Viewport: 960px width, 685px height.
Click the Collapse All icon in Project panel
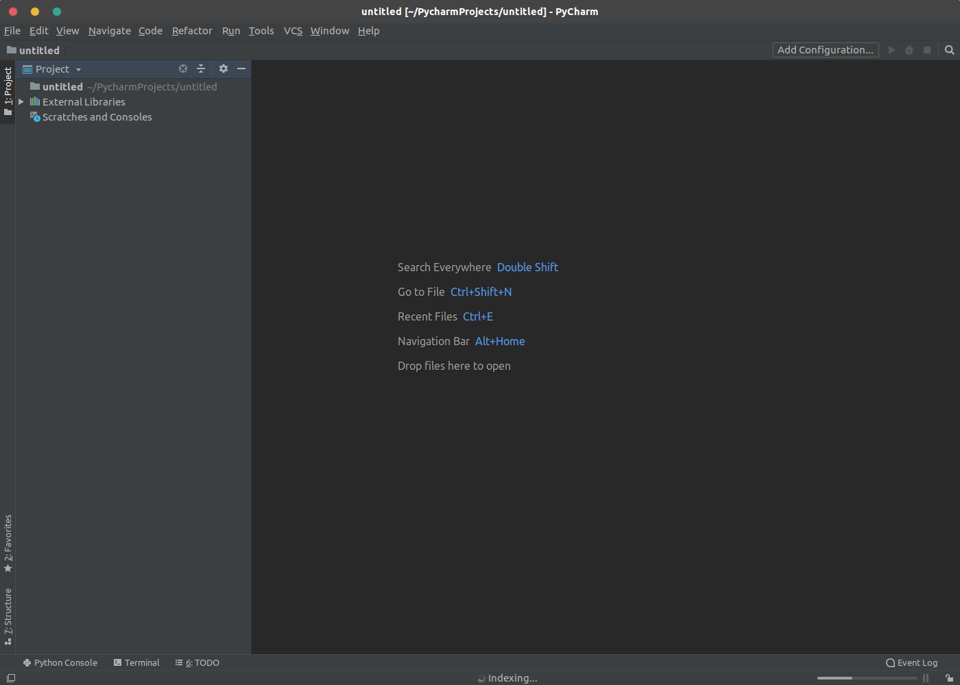[201, 68]
